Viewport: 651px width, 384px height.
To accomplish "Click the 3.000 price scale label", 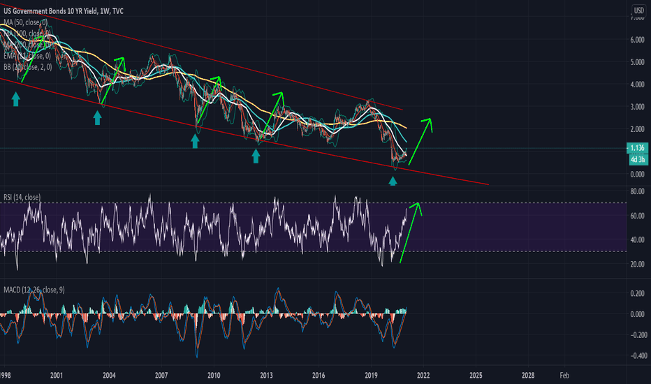I will [637, 107].
